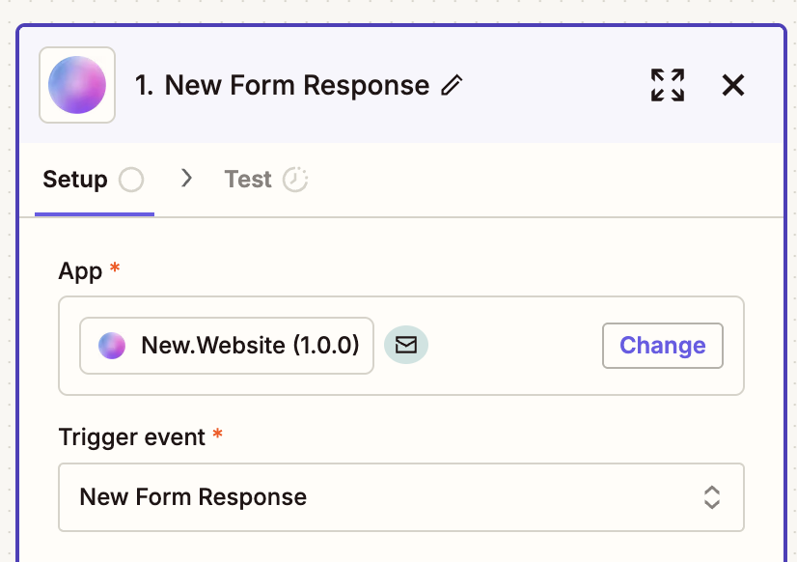Screen dimensions: 797x562
Task: Click the 'New Form Response' text in dropdown
Action: click(193, 497)
